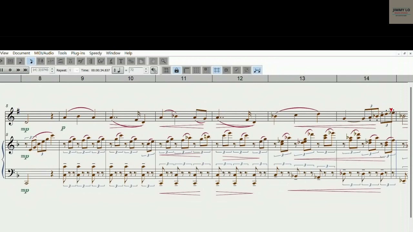Toggle the note spacing icon
Image resolution: width=413 pixels, height=232 pixels.
pos(257,70)
